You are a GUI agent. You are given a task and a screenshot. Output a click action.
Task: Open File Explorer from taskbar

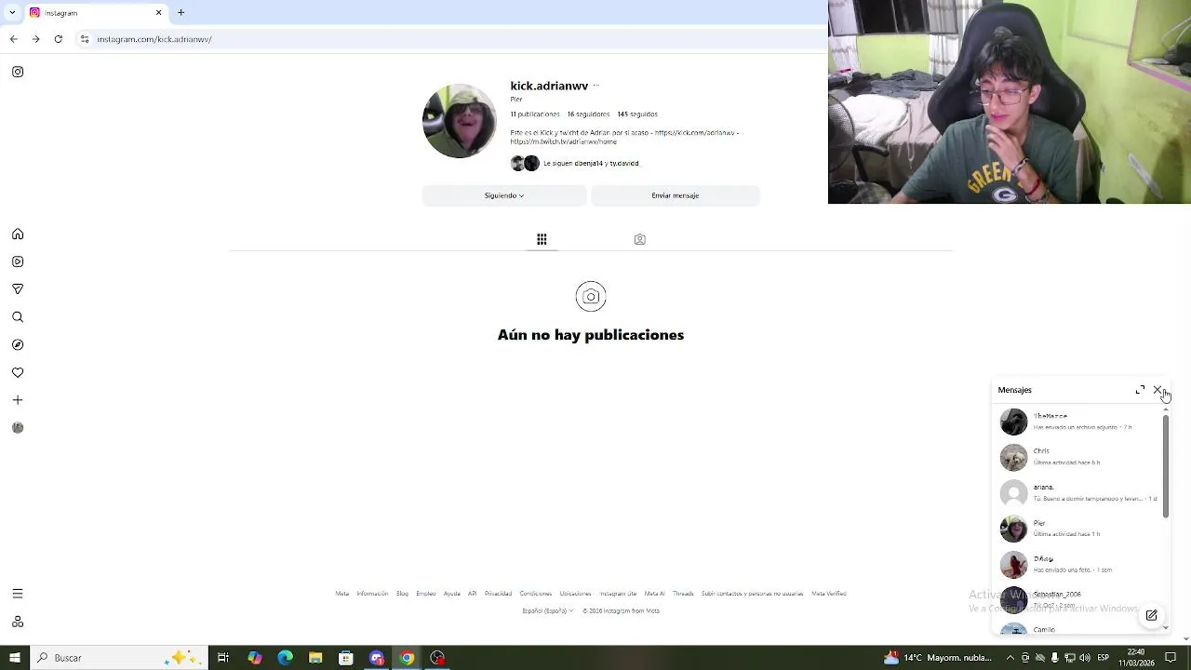pos(315,658)
